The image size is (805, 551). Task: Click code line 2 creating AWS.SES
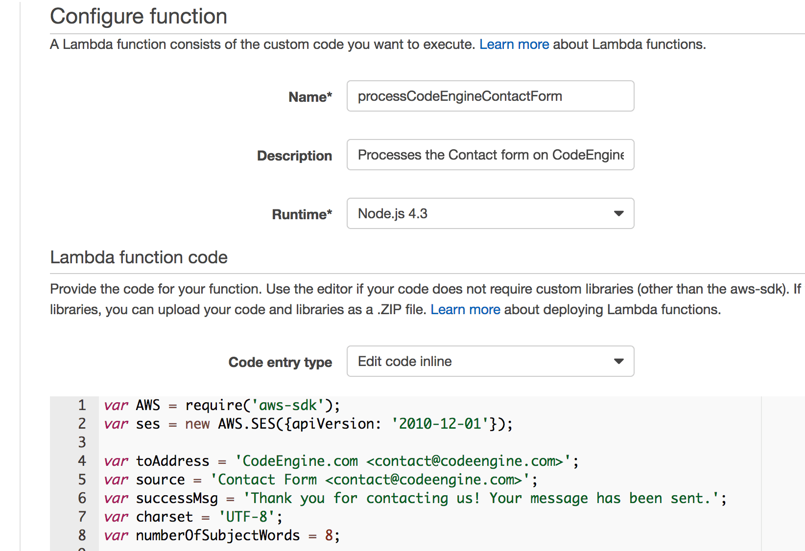[308, 424]
